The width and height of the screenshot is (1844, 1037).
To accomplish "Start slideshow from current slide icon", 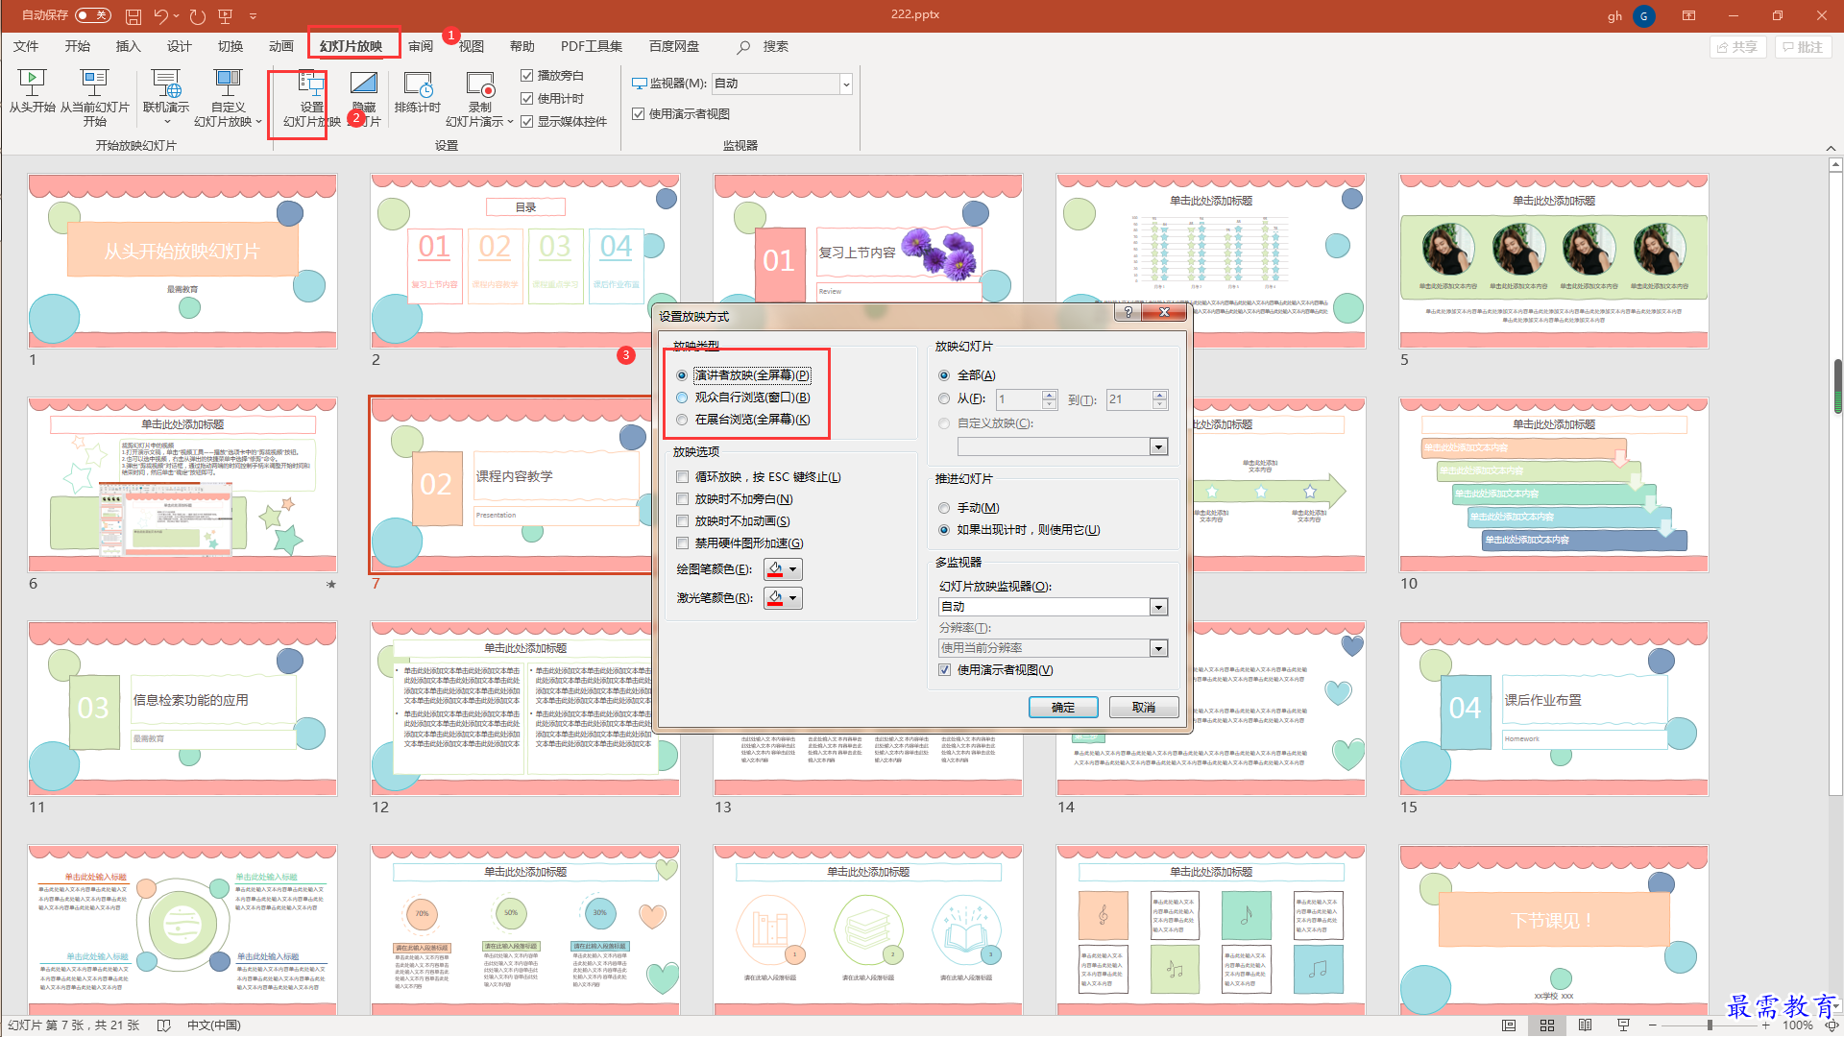I will tap(94, 84).
